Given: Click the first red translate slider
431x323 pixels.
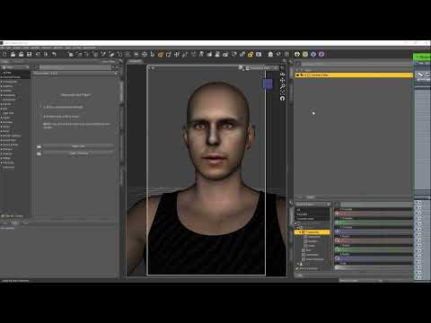Looking at the screenshot, I should 375,214.
